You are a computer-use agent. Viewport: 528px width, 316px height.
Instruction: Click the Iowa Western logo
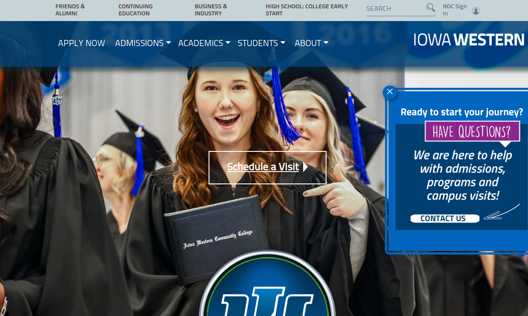click(x=469, y=40)
